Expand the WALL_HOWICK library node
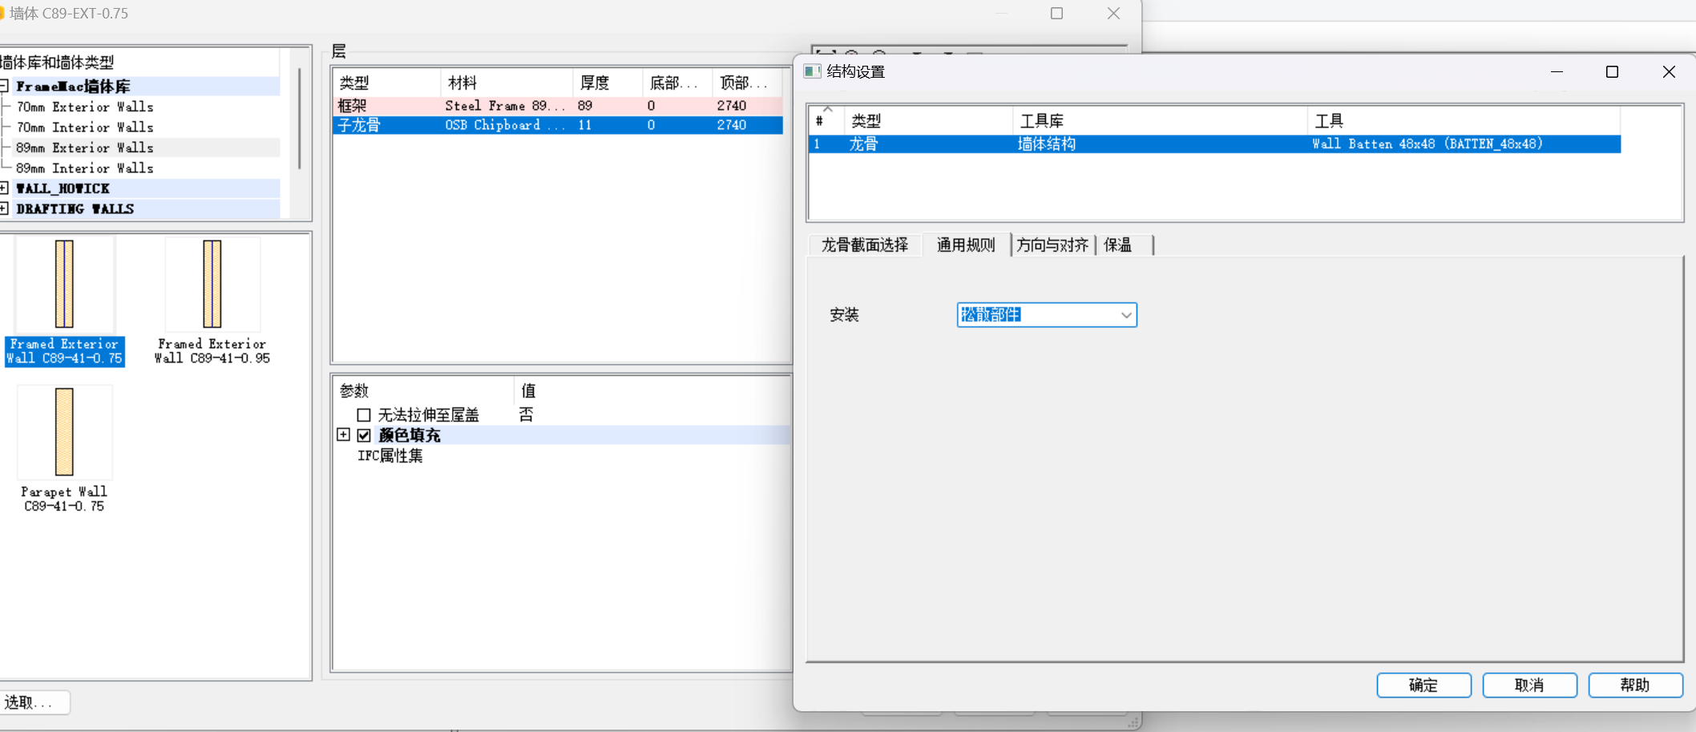Viewport: 1696px width, 732px height. (x=4, y=188)
